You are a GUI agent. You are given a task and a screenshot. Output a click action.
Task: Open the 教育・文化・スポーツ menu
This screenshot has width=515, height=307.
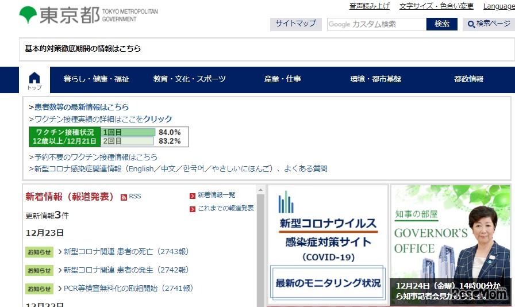(x=189, y=79)
